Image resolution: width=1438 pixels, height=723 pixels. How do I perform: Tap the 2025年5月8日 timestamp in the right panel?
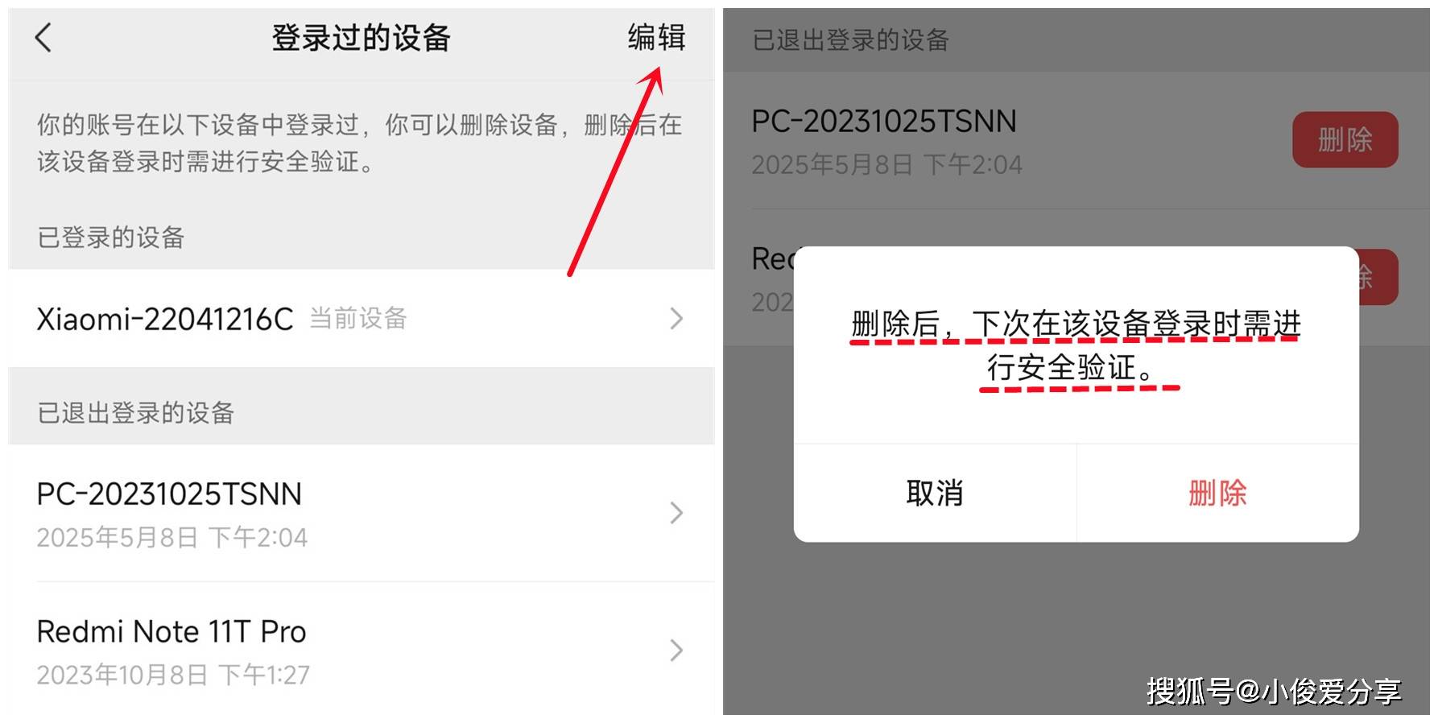pos(886,165)
